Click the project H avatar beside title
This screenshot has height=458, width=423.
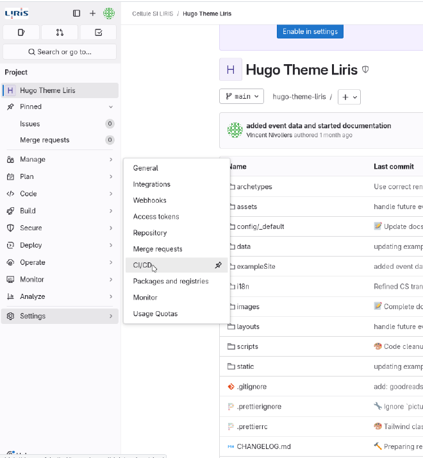(231, 69)
